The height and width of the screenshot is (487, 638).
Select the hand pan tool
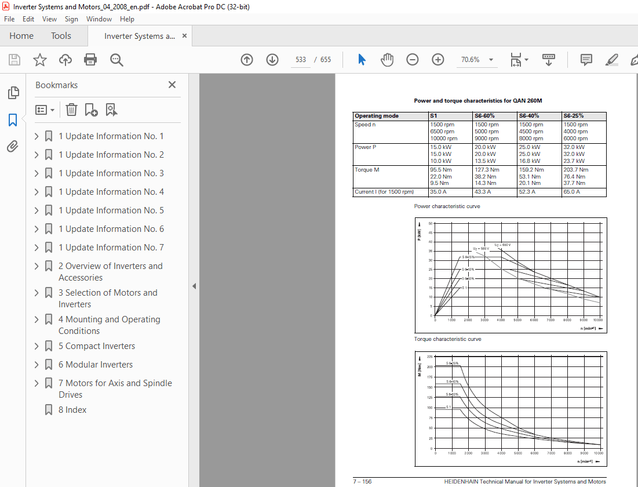[387, 60]
